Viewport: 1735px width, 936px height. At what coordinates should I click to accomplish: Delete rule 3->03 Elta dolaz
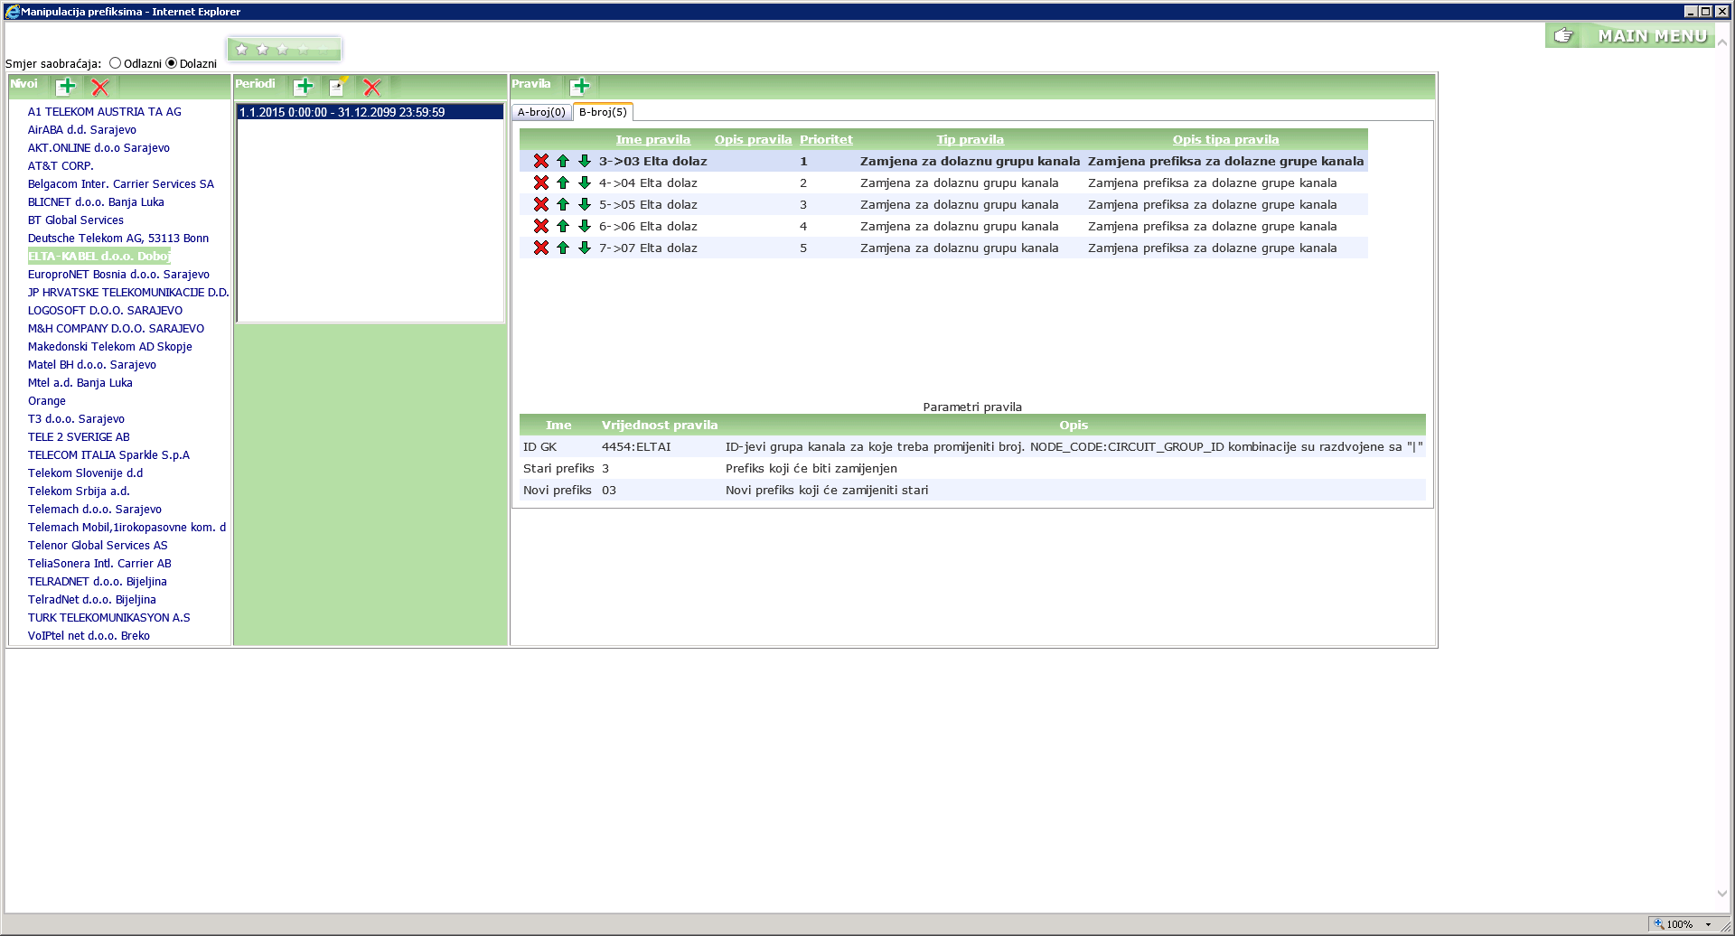(x=541, y=161)
